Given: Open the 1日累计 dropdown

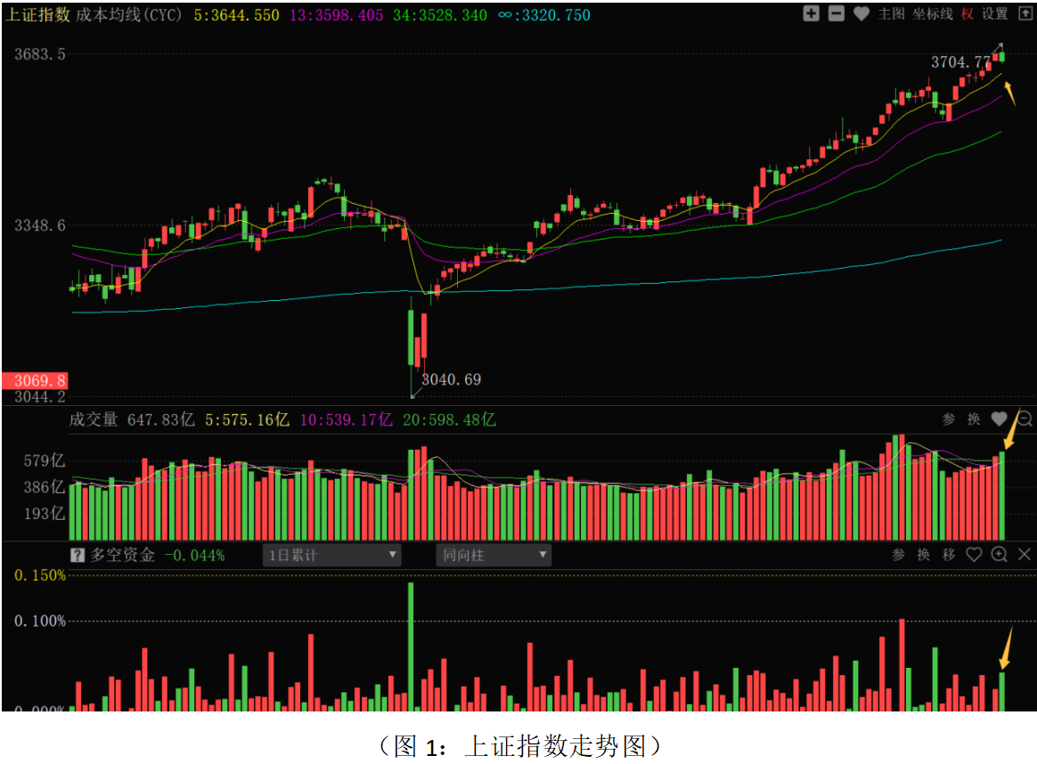Looking at the screenshot, I should click(x=331, y=555).
